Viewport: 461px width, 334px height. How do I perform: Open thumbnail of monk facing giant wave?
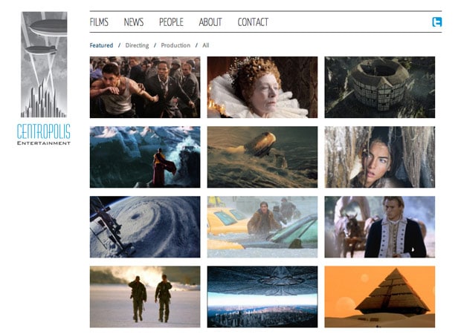click(x=145, y=157)
